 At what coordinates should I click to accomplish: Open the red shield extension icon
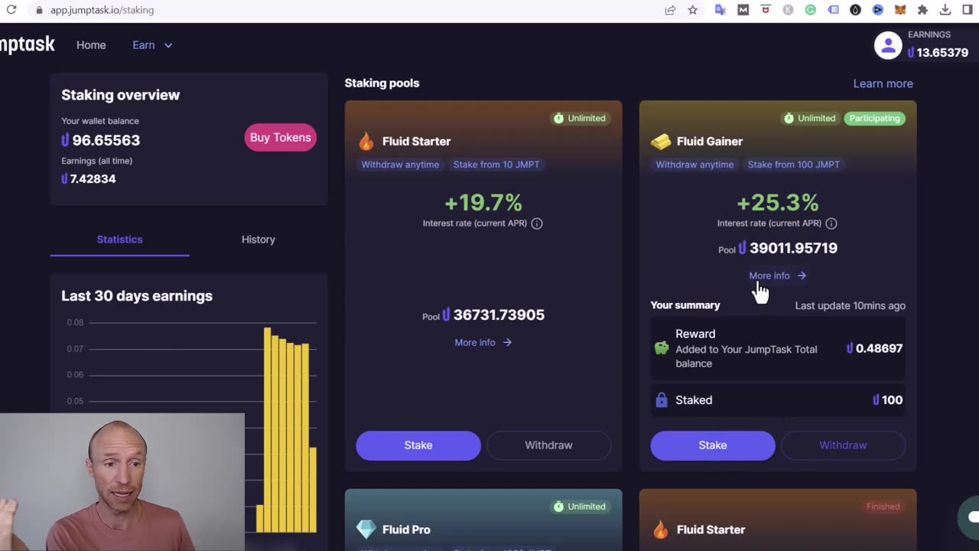click(766, 10)
